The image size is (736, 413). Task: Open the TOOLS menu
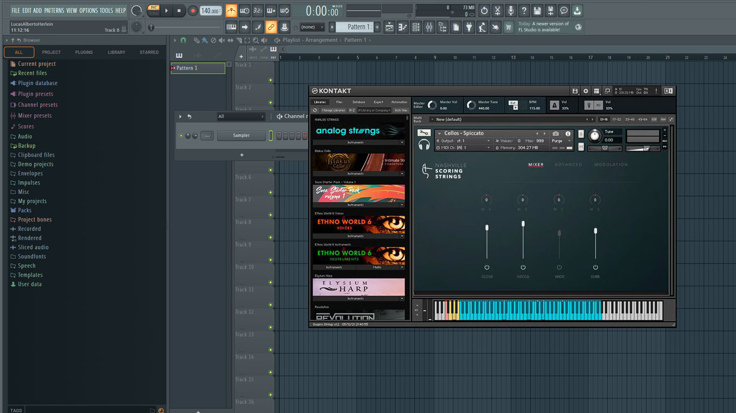[106, 10]
